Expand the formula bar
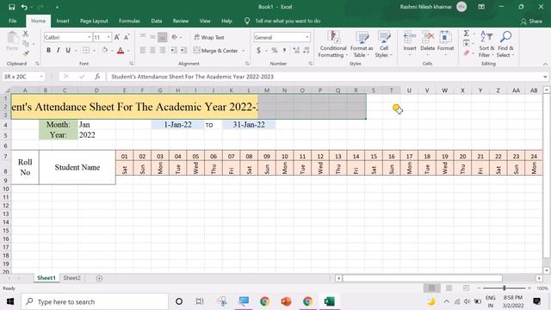Viewport: 551px width, 310px height. (x=545, y=77)
